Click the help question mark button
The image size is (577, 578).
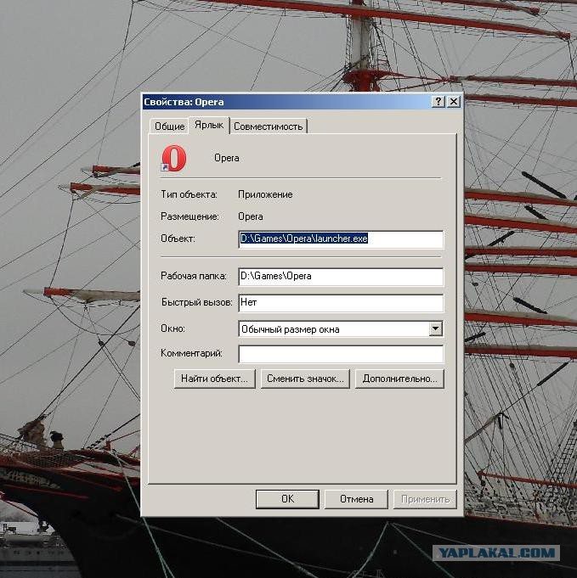[x=438, y=102]
